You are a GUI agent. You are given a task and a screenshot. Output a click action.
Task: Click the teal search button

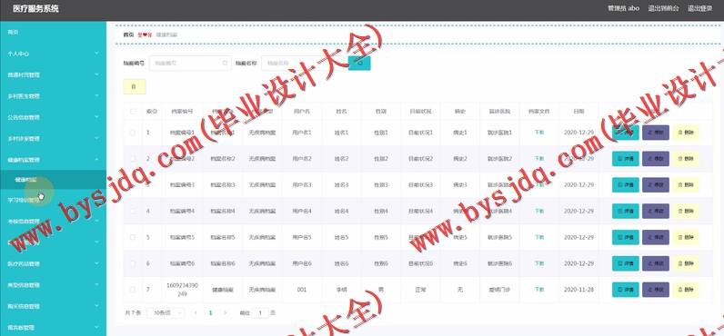(359, 64)
